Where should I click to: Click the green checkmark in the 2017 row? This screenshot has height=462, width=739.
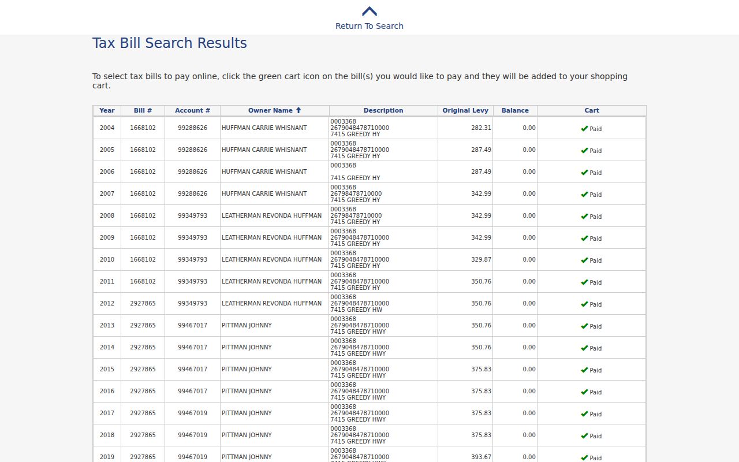pyautogui.click(x=584, y=414)
